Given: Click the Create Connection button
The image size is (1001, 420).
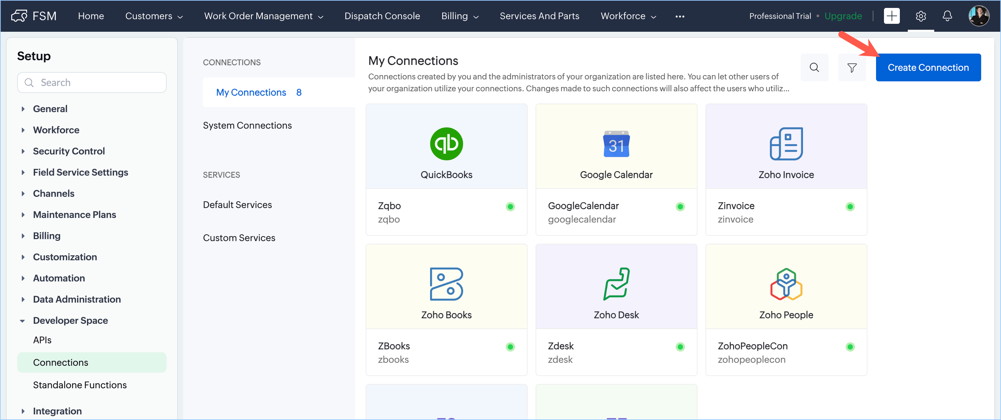Looking at the screenshot, I should (x=928, y=68).
